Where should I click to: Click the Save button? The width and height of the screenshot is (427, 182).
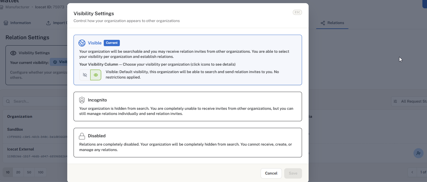293,173
